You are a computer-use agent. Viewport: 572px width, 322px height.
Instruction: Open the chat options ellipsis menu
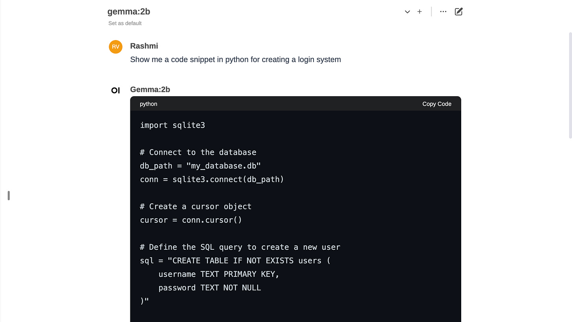click(x=443, y=11)
